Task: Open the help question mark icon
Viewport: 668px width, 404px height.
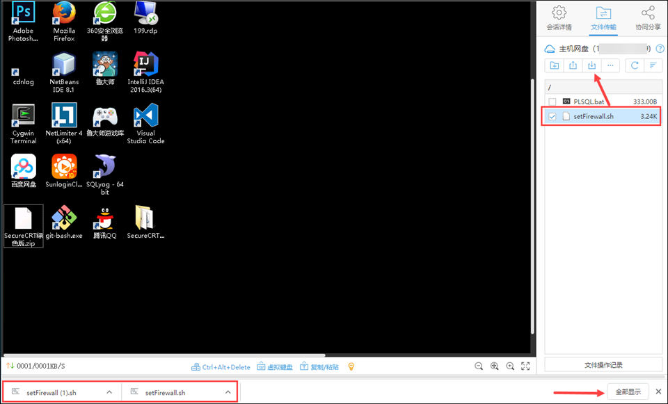Action: (x=660, y=49)
